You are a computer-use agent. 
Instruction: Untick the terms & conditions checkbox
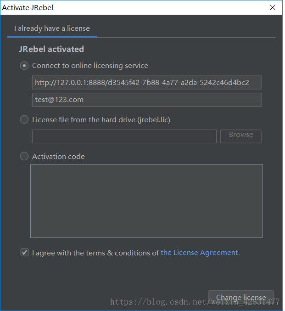(25, 253)
